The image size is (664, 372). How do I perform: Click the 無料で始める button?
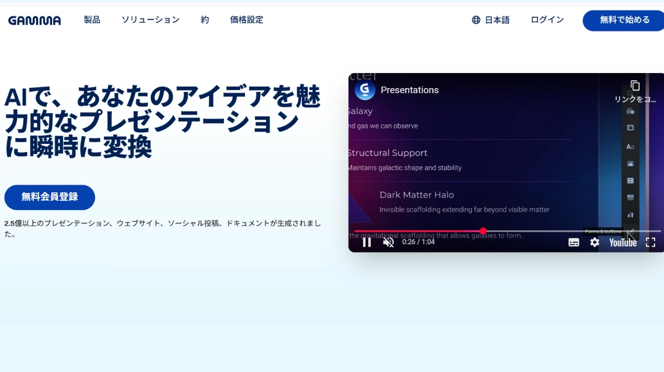624,20
